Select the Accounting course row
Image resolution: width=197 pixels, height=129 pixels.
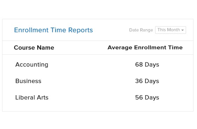click(x=98, y=64)
